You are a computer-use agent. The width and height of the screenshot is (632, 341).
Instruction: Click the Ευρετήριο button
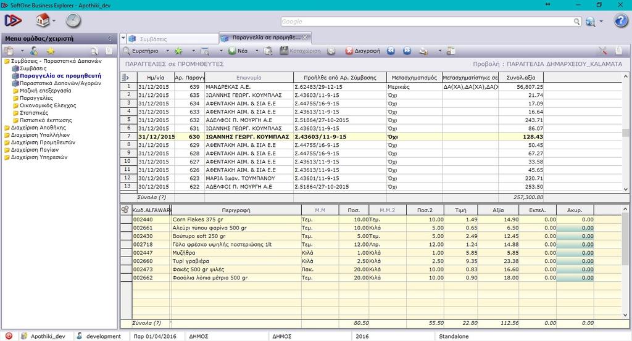[141, 51]
